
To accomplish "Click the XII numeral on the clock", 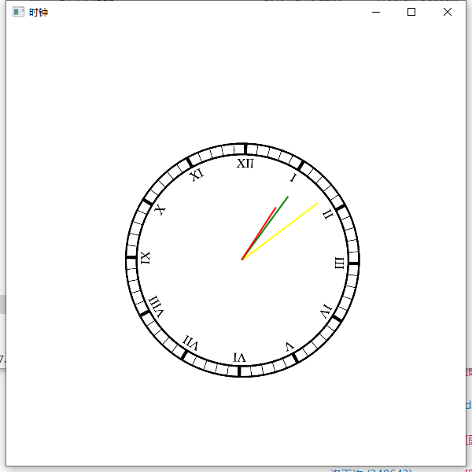I will [245, 164].
